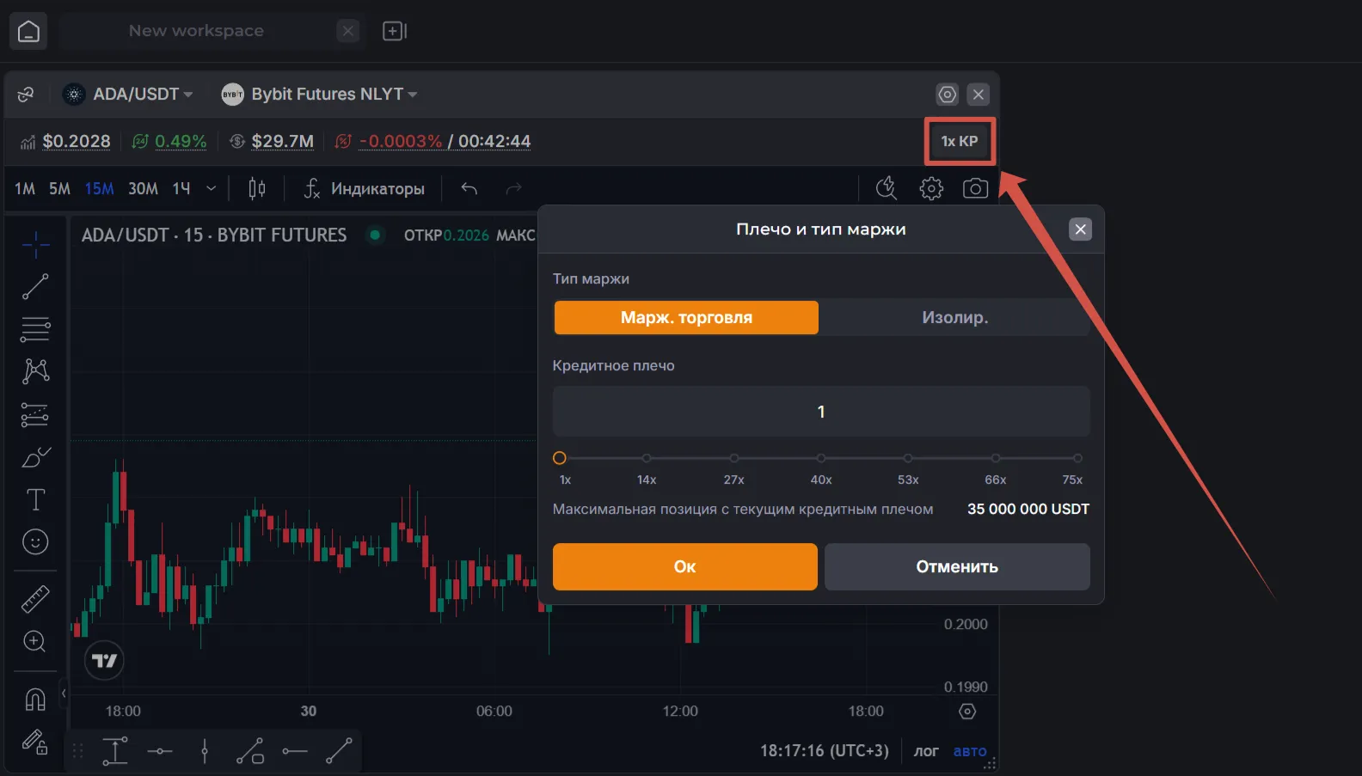Viewport: 1362px width, 776px height.
Task: Open the chart patterns tool
Action: click(35, 371)
